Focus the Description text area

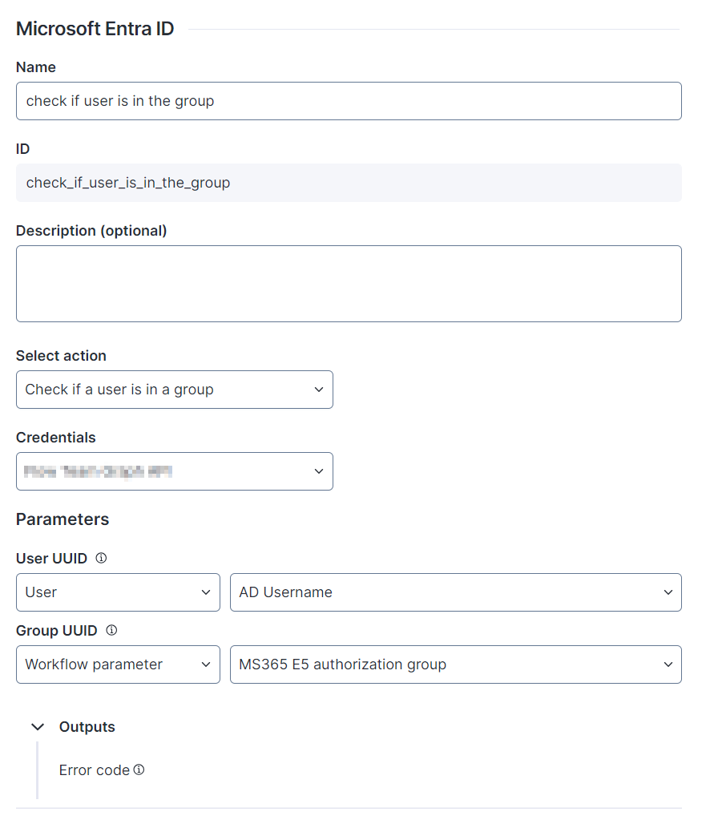pyautogui.click(x=349, y=284)
